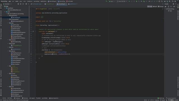
Task: Hide the Gradle panel with minus icon
Action: (176, 4)
